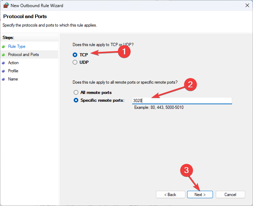This screenshot has width=253, height=206.
Task: Click the firewall wizard icon in title bar
Action: [6, 6]
